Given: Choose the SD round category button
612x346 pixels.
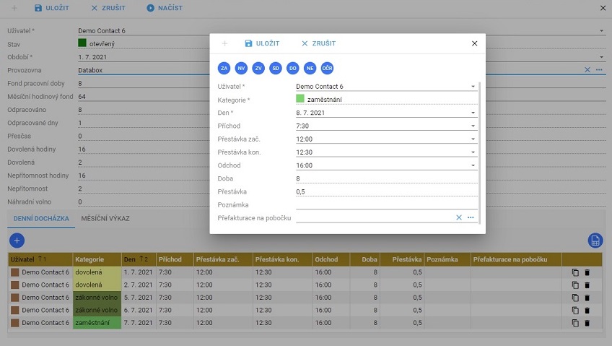Looking at the screenshot, I should [276, 68].
